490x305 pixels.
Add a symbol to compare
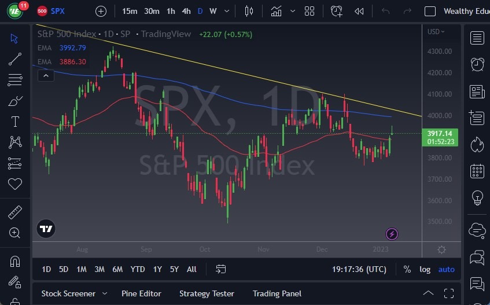click(x=101, y=12)
